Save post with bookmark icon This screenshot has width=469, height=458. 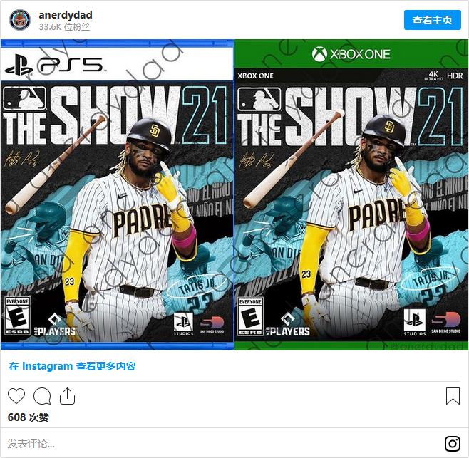pyautogui.click(x=453, y=396)
